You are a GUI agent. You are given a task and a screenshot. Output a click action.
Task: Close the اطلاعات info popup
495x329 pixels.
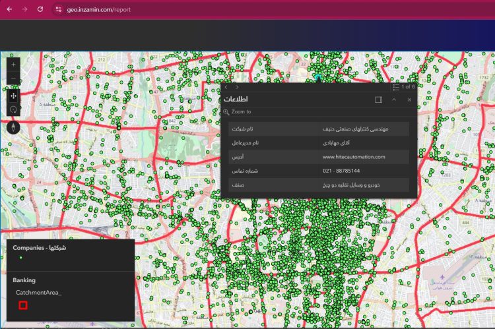(x=409, y=100)
